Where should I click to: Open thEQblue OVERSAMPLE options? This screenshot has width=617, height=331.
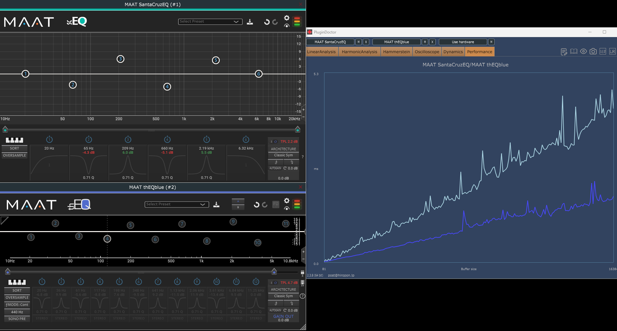coord(17,297)
